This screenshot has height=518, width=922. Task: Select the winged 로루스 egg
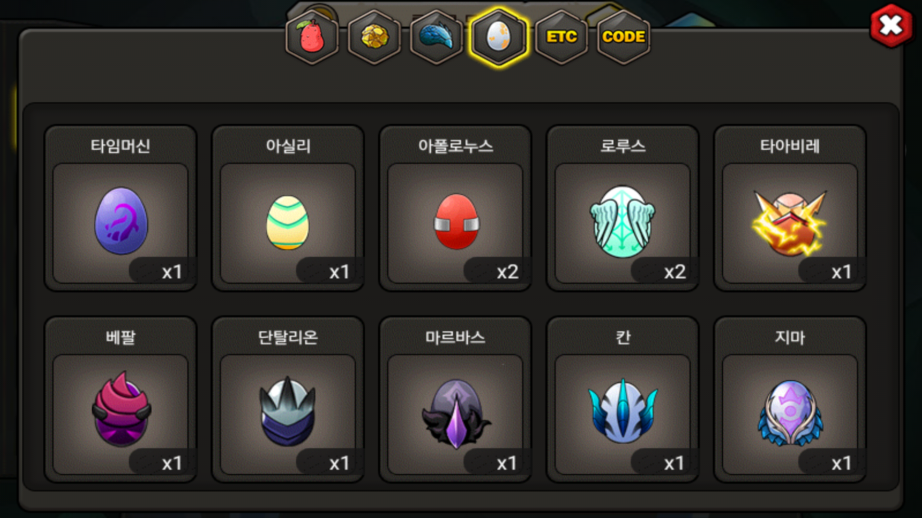[x=622, y=222]
